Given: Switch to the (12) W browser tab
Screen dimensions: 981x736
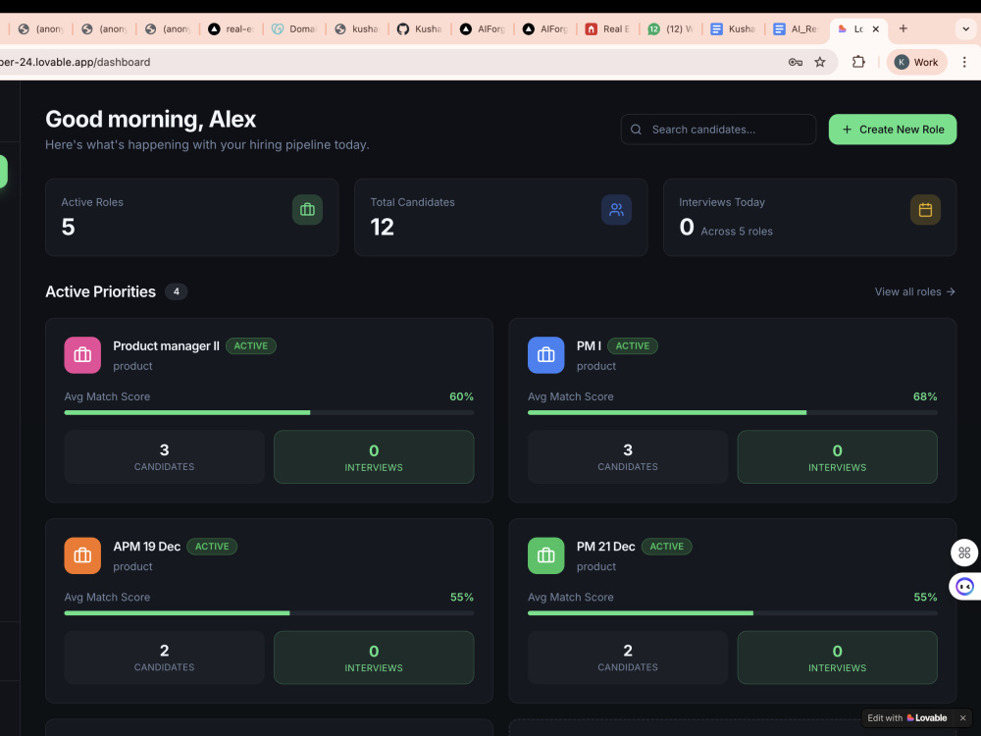Looking at the screenshot, I should point(670,28).
